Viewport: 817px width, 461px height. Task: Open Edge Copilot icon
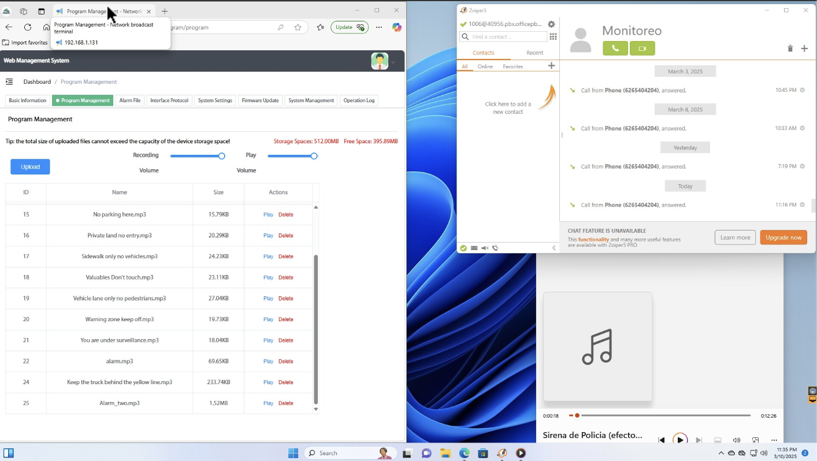coord(396,27)
